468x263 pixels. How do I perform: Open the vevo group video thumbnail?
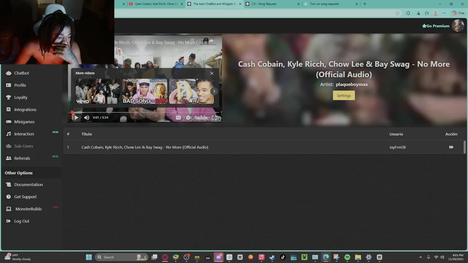[98, 91]
